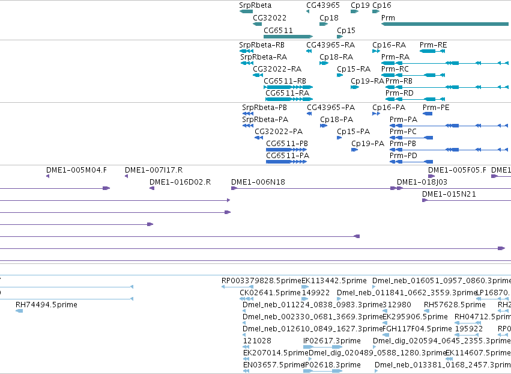Screen dimensions: 511x374
Task: Select the SrpRbeta-RA transcript label
Action: pyautogui.click(x=264, y=57)
